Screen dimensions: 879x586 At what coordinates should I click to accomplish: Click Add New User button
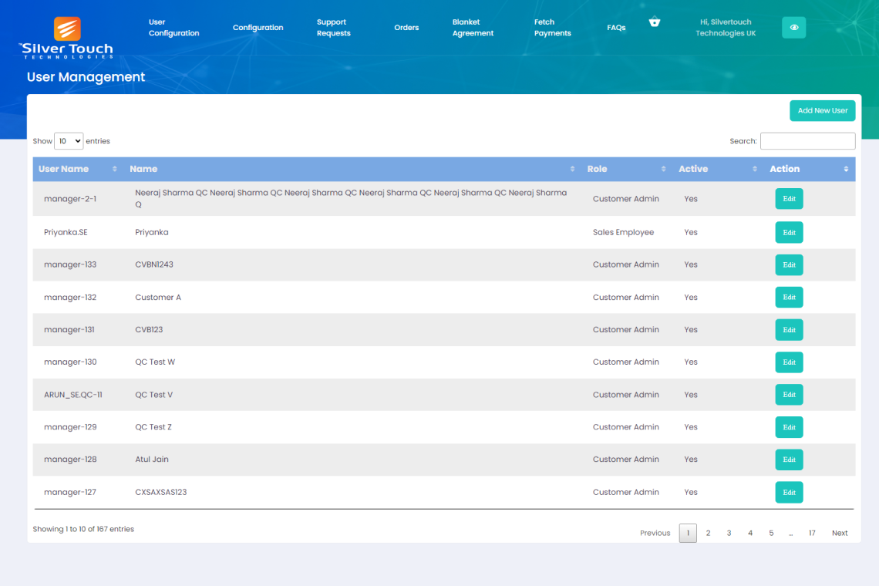tap(823, 110)
